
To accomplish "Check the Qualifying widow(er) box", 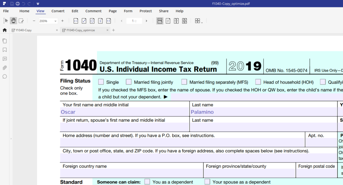I will coord(323,82).
